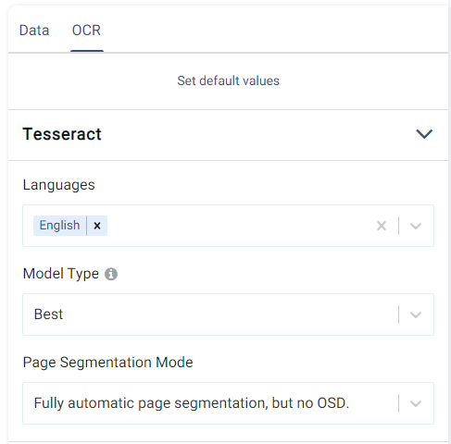Click the Set default values link
Image resolution: width=451 pixels, height=444 pixels.
click(x=228, y=80)
